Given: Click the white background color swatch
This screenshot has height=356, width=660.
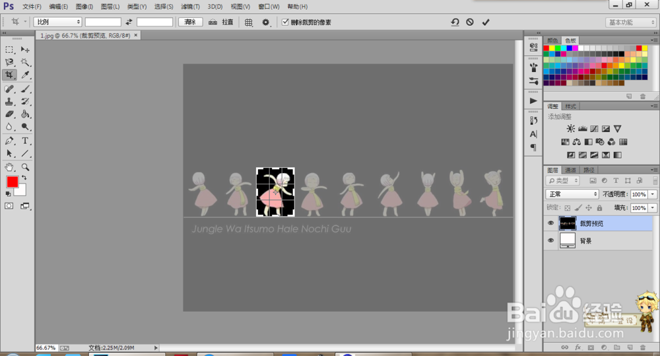Looking at the screenshot, I should coord(22,192).
